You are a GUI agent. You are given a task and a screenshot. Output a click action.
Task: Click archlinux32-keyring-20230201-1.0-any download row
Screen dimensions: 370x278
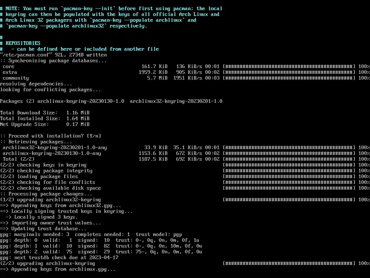click(x=186, y=148)
